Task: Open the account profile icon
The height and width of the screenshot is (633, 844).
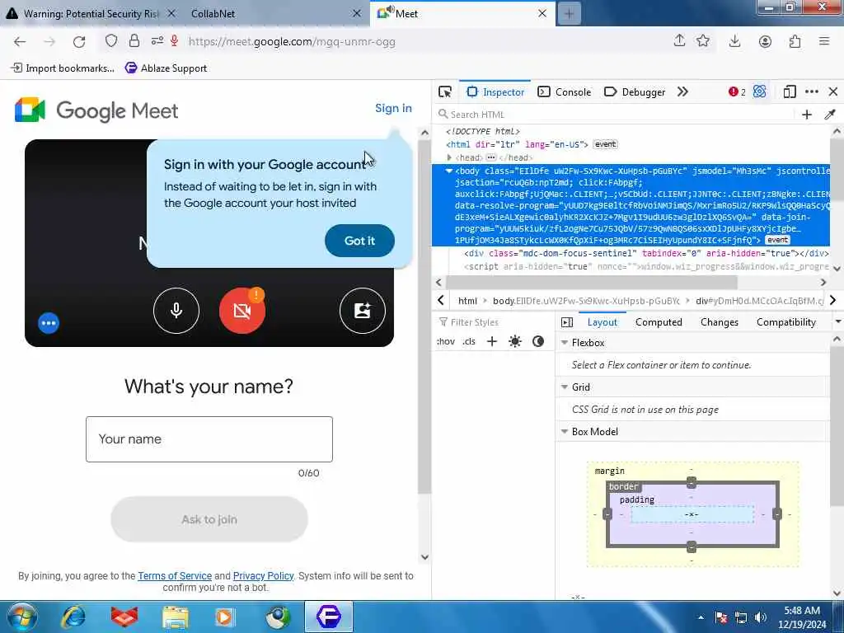Action: pyautogui.click(x=765, y=41)
